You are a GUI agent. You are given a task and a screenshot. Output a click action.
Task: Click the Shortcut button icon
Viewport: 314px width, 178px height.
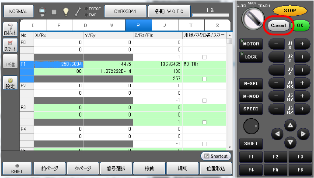pos(216,156)
